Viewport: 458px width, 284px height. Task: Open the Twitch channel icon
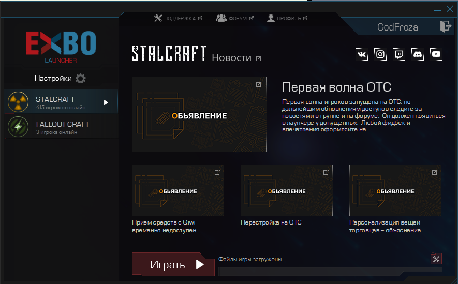(x=399, y=54)
